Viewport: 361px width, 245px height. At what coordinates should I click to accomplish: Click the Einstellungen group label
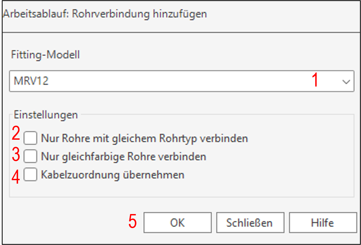pyautogui.click(x=45, y=115)
